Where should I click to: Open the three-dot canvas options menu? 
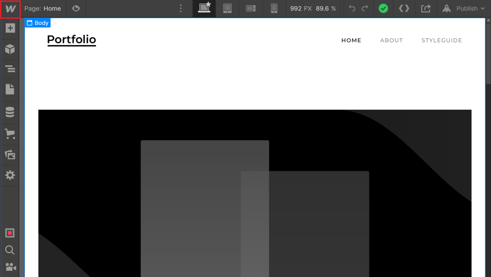tap(181, 9)
